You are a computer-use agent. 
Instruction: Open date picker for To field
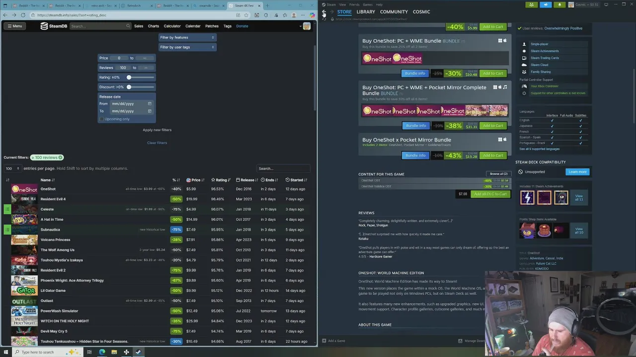(150, 111)
